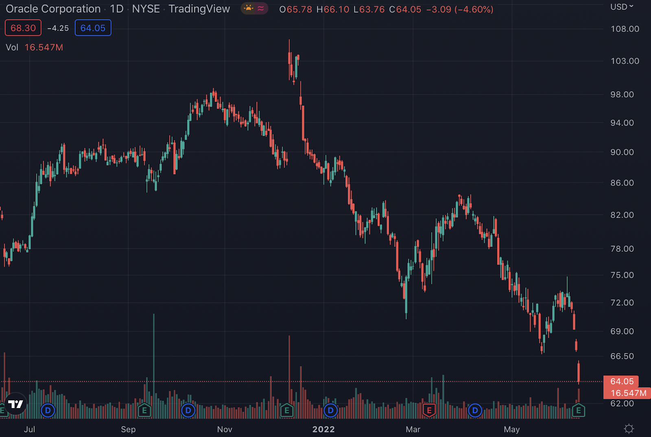The height and width of the screenshot is (437, 651).
Task: Click the Mar label on time axis
Action: [x=413, y=429]
